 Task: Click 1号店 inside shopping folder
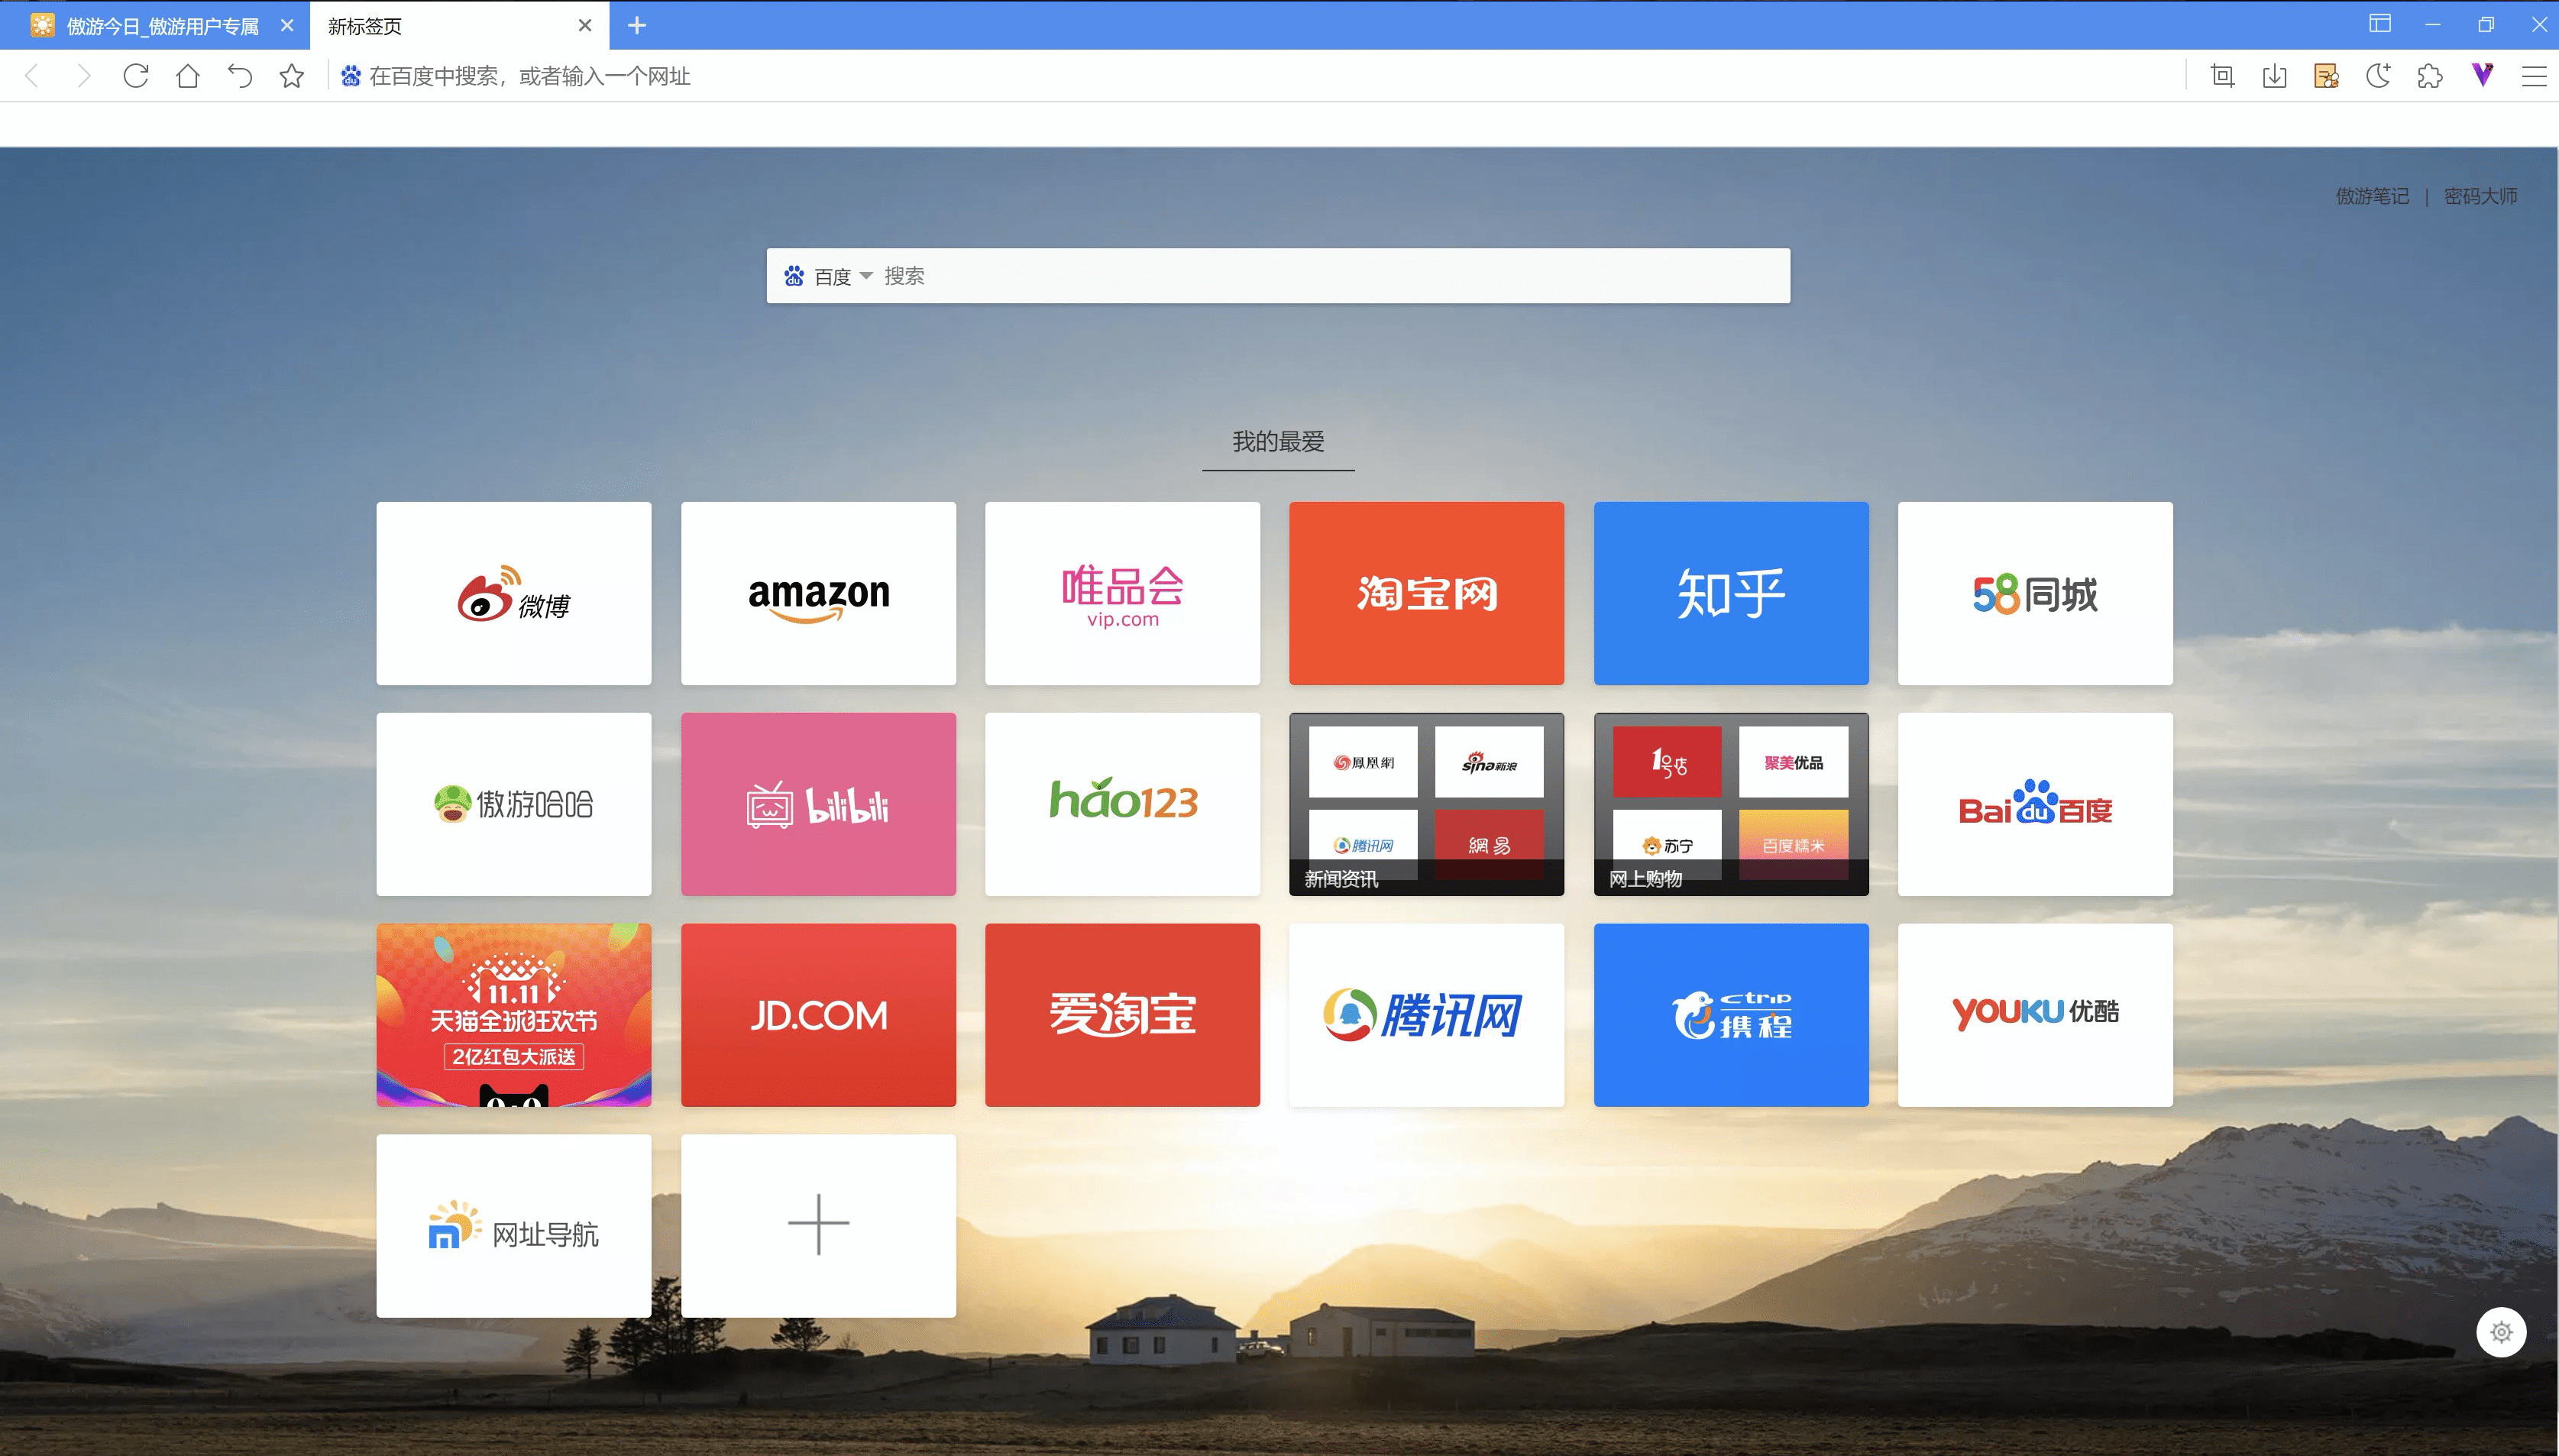point(1667,762)
